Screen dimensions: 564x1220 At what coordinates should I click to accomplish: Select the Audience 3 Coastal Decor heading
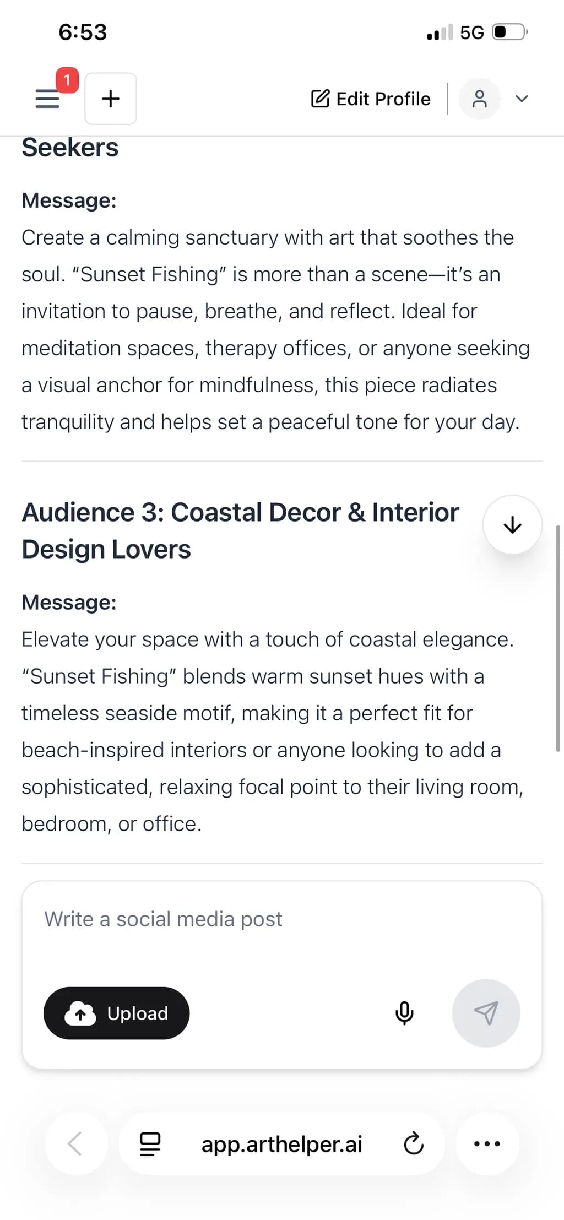point(240,530)
